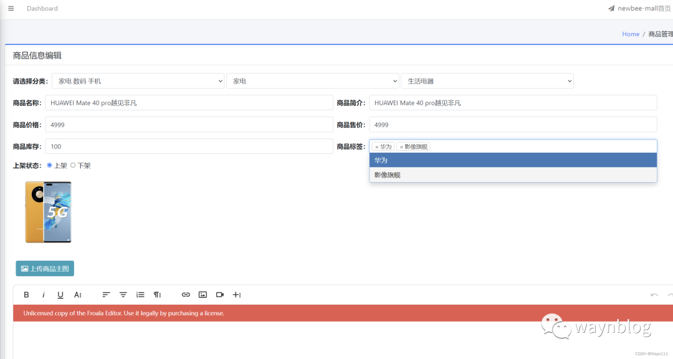Go to newbee-mall首页
The width and height of the screenshot is (673, 359).
[644, 8]
